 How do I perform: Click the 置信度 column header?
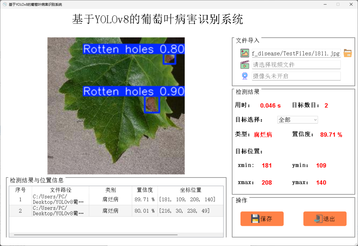(x=144, y=190)
